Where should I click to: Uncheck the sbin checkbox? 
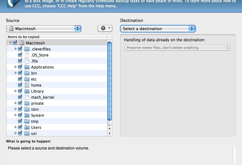(x=20, y=109)
